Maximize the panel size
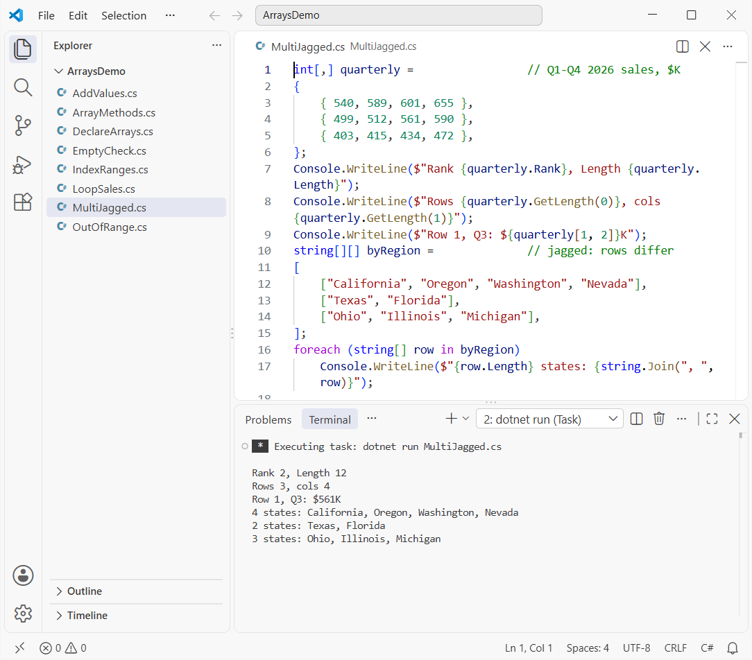 click(712, 419)
